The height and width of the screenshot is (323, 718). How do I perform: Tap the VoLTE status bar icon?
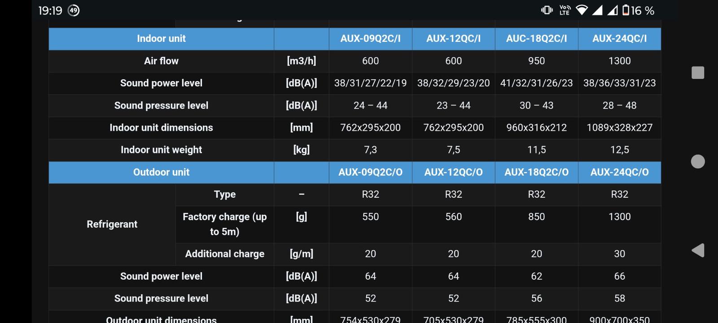(x=565, y=10)
